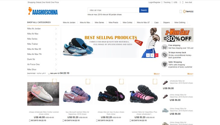
Task: Focus the nike air max search field
Action: coord(114,10)
